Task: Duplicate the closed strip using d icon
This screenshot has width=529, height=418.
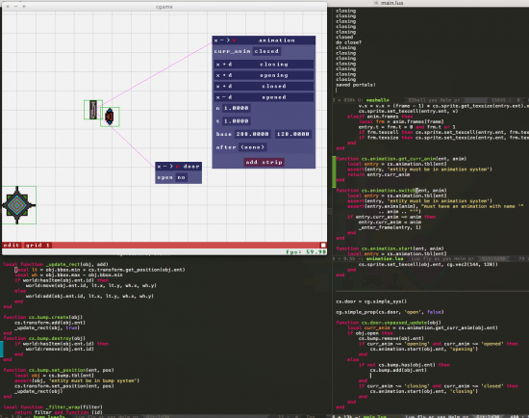Action: pos(230,86)
